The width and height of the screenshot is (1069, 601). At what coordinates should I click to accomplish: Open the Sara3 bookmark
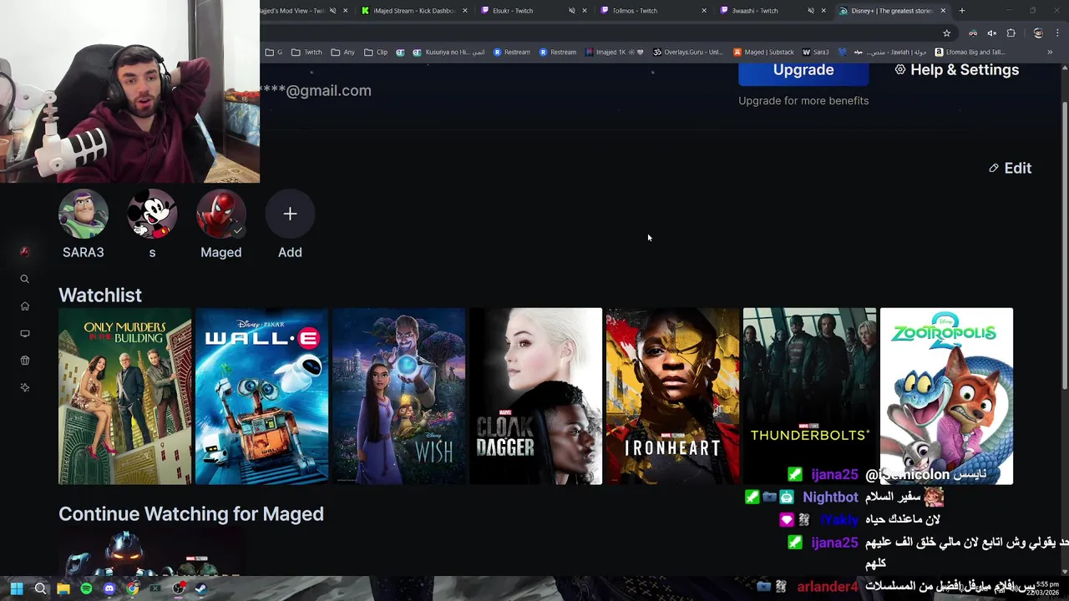[815, 52]
